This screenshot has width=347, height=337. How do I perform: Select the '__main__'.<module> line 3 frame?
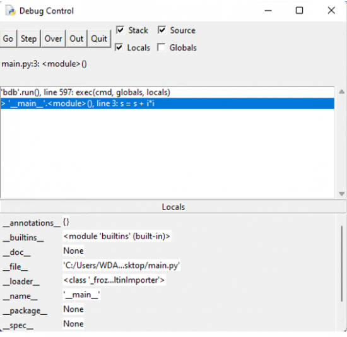[167, 103]
